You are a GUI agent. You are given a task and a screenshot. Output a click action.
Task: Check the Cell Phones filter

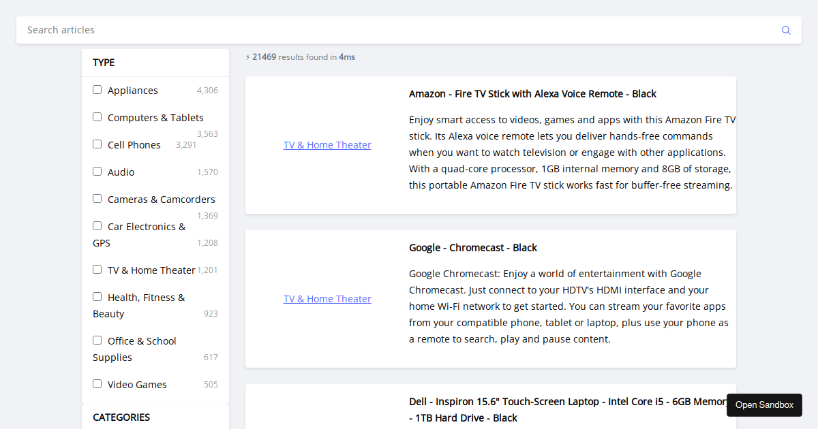97,144
